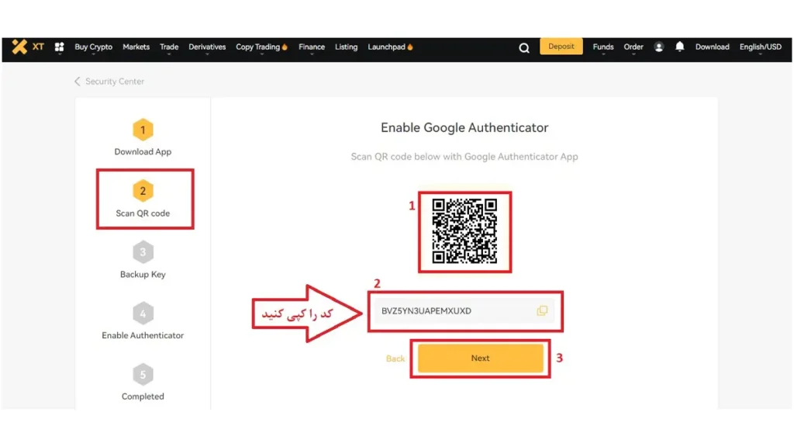Click the secret key field BVZ5YN3UAPEMXUXD

[464, 310]
